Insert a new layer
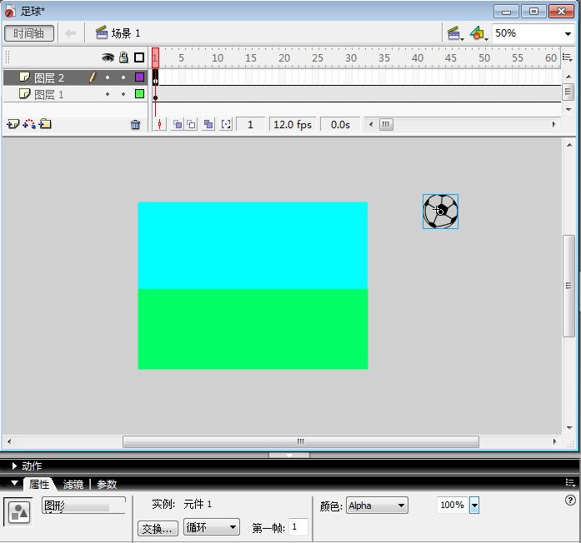 [13, 124]
